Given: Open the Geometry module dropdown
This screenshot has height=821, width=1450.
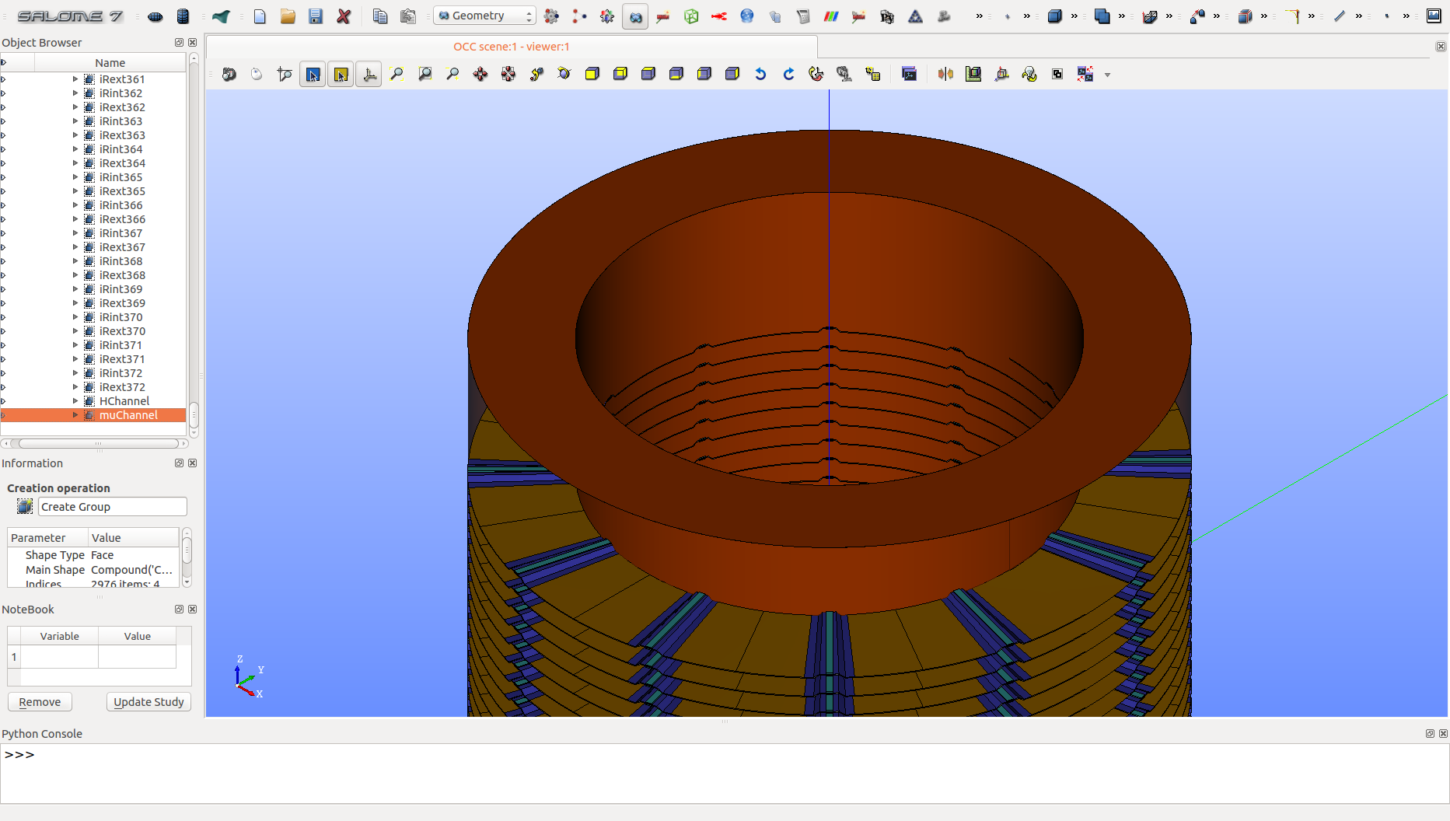Looking at the screenshot, I should coord(484,16).
